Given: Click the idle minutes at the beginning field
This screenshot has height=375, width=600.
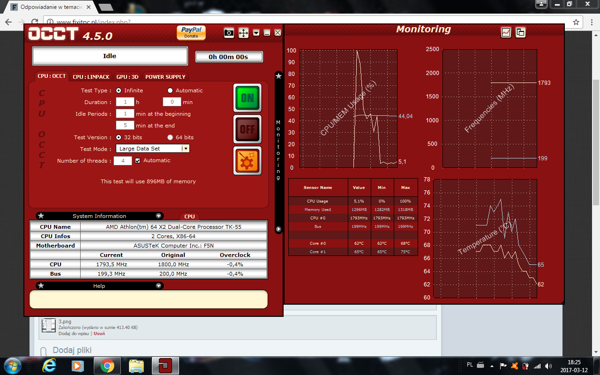Looking at the screenshot, I should [125, 113].
